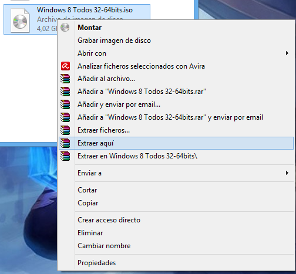This screenshot has width=296, height=274.
Task: Choose Montar from the context menu
Action: (x=176, y=28)
